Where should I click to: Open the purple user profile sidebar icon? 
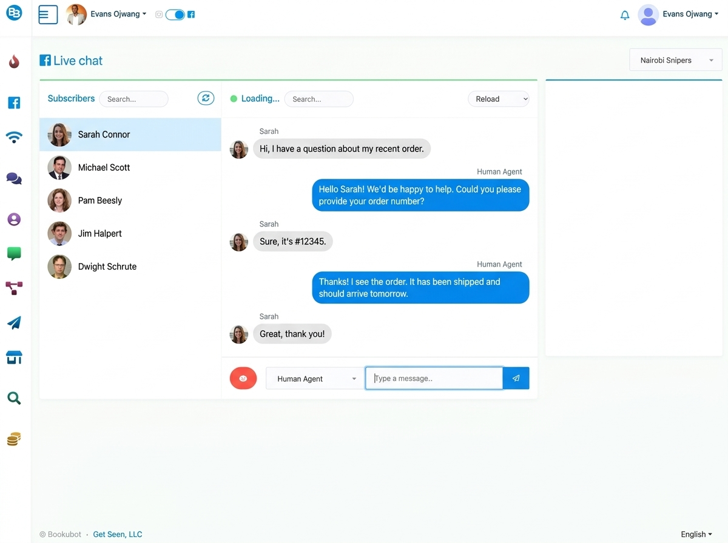click(x=14, y=219)
